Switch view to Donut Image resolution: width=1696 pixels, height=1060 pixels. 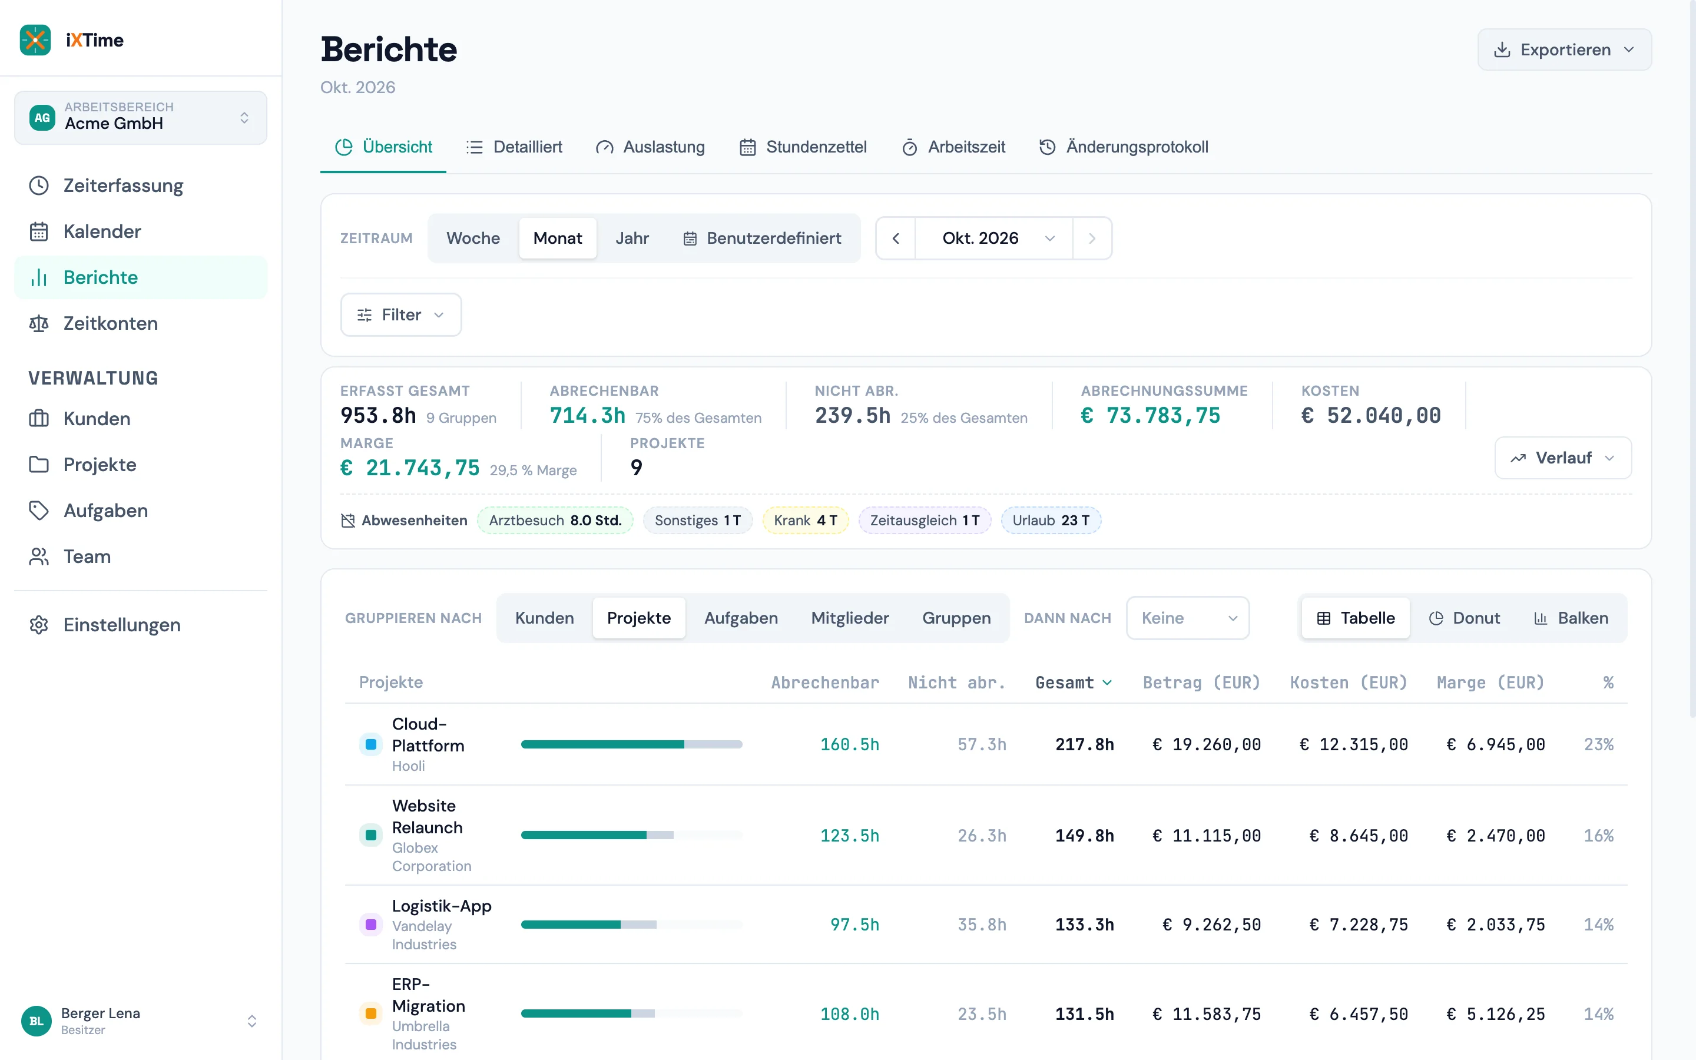click(x=1465, y=618)
